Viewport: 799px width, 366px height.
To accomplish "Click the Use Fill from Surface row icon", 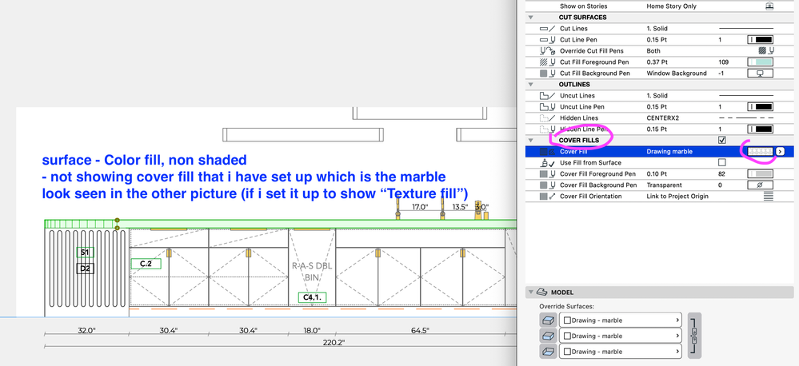I will click(547, 163).
